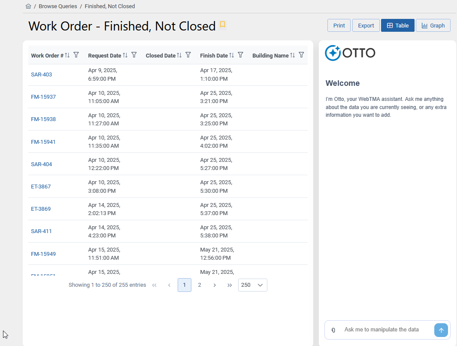
Task: Switch to Table view
Action: pos(397,26)
